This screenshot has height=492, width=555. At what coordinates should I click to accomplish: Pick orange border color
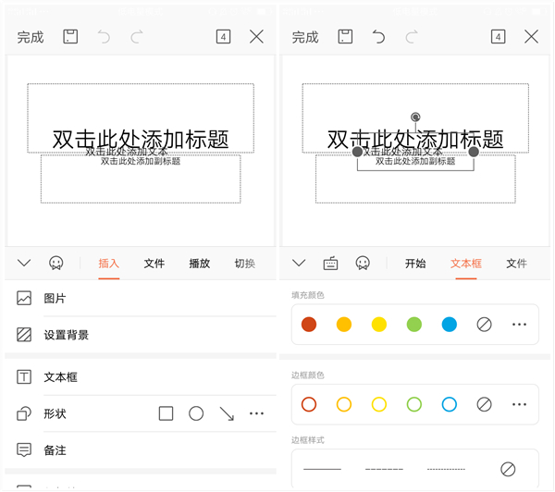[344, 404]
